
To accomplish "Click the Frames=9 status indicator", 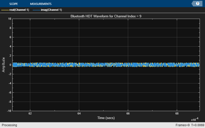I will (x=182, y=125).
